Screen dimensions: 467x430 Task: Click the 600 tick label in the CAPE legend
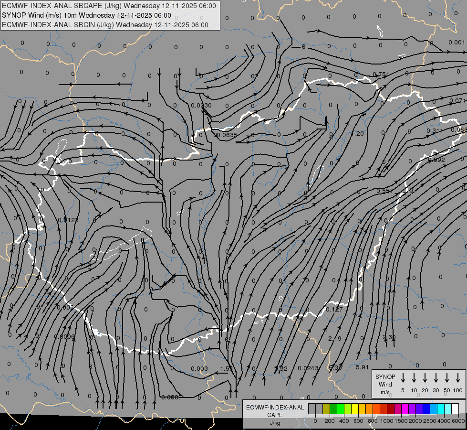coord(358,421)
